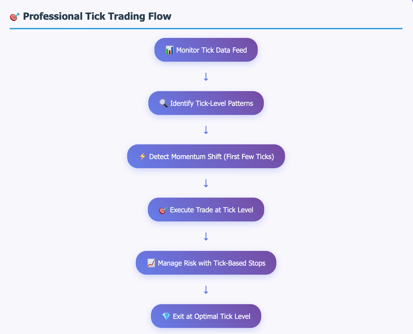Click the lightning bolt icon in Detect step
This screenshot has width=413, height=334.
click(x=142, y=156)
